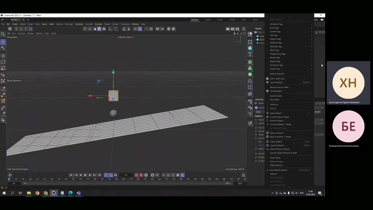Open the File menu

pyautogui.click(x=3, y=24)
